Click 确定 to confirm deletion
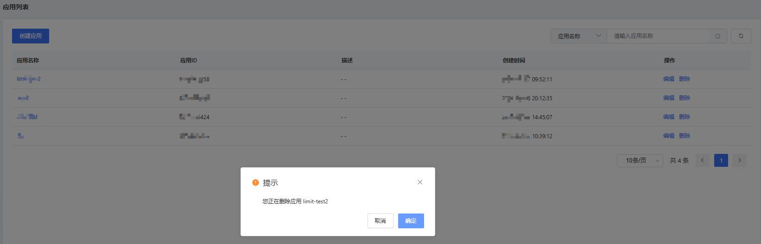Image resolution: width=761 pixels, height=244 pixels. [411, 221]
